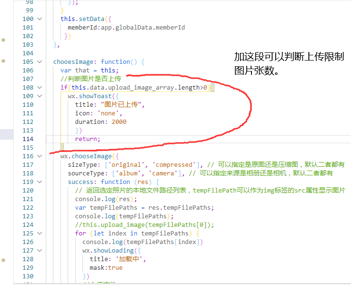Image resolution: width=351 pixels, height=285 pixels.
Task: Collapse the fold arrow at line 100
Action: [x=40, y=19]
